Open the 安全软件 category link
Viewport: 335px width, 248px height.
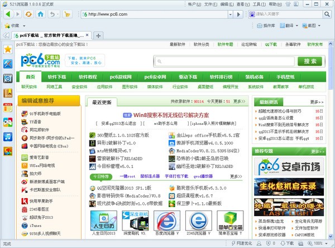[79, 87]
